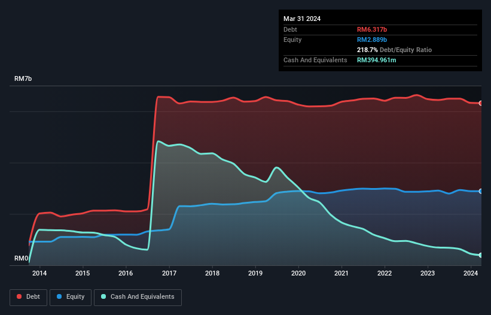
Task: Toggle the Equity series legend button
Action: 71,297
